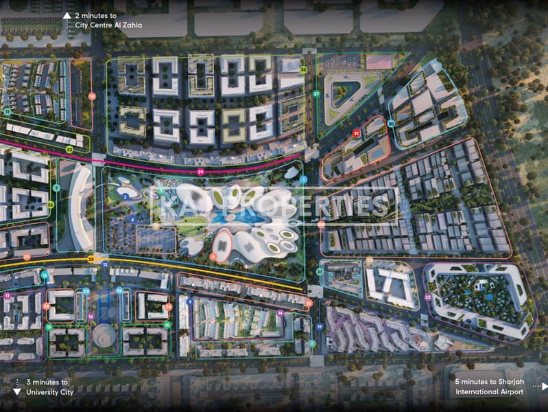Click blue marker 1 near the mall
The width and height of the screenshot is (548, 412).
coord(303,180)
